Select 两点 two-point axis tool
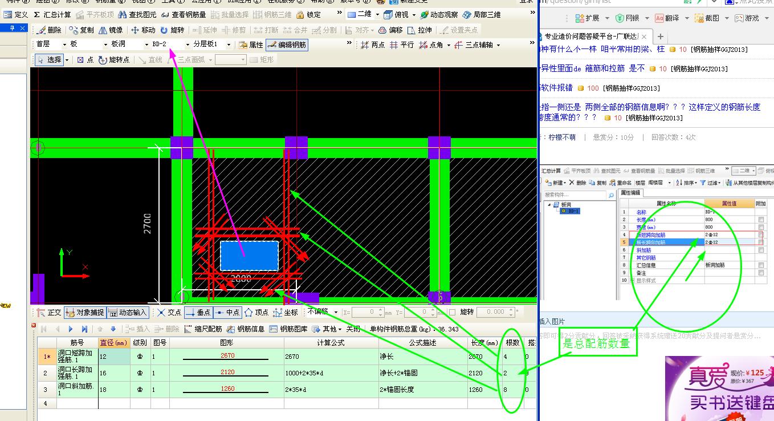Viewport: 774px width, 421px height. tap(373, 44)
